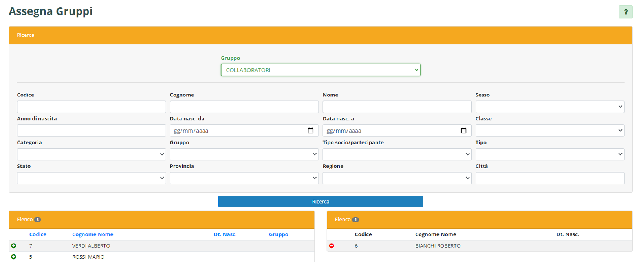Image resolution: width=643 pixels, height=269 pixels.
Task: Open the Tipo socio/partecipante dropdown
Action: click(397, 154)
